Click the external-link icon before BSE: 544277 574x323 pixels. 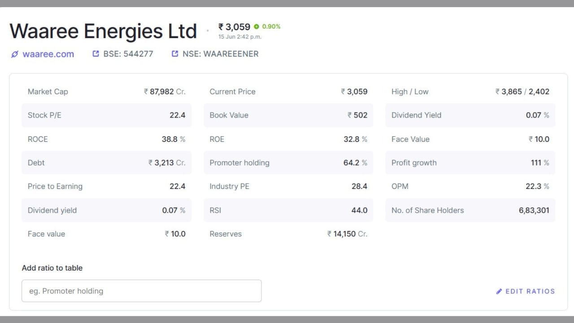click(x=96, y=54)
